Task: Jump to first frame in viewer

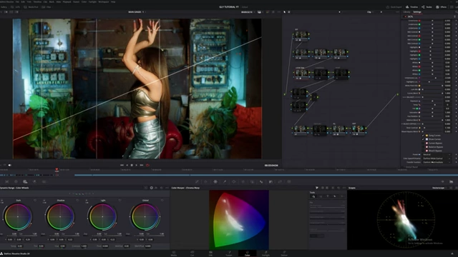Action: [x=122, y=165]
